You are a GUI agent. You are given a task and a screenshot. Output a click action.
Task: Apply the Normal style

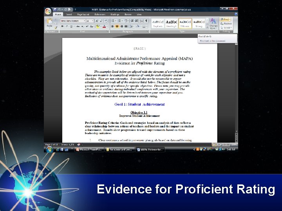click(185, 23)
